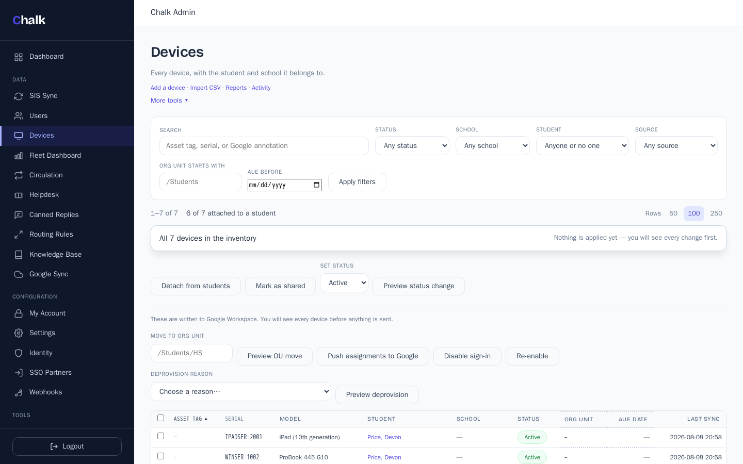743x464 pixels.
Task: Click the Mark as shared button
Action: [280, 286]
